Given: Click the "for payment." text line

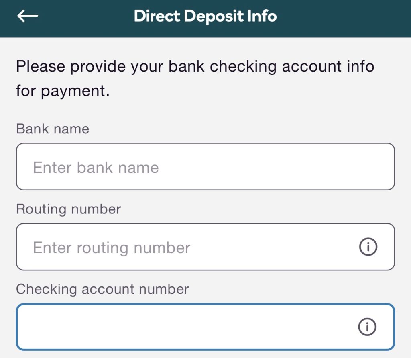Looking at the screenshot, I should tap(63, 91).
